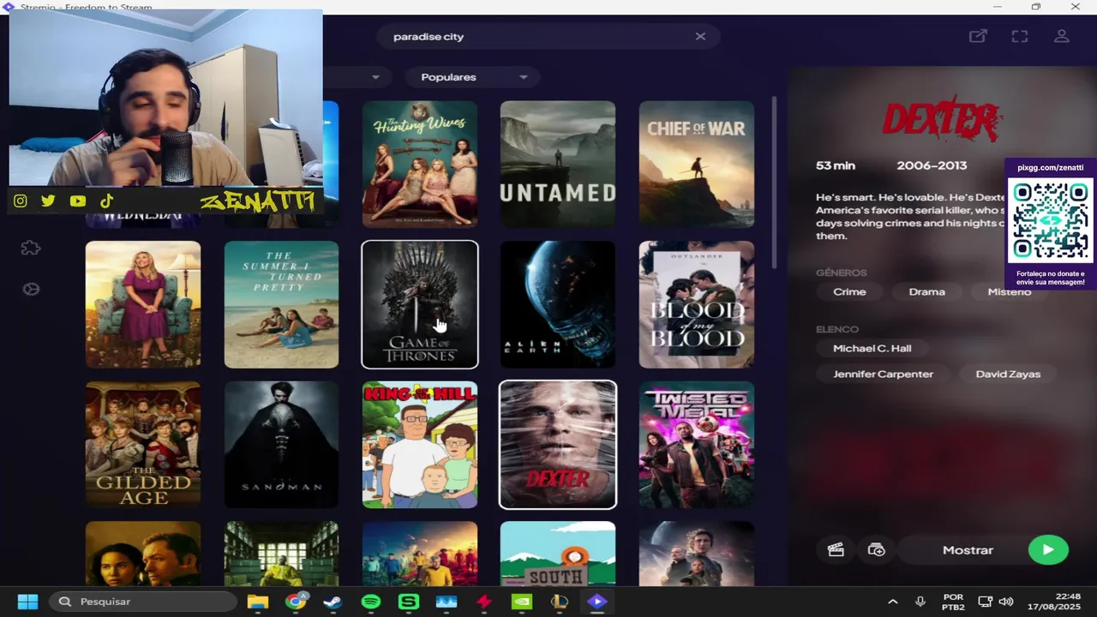1097x617 pixels.
Task: Watch the trailer via clapperboard icon
Action: 836,550
